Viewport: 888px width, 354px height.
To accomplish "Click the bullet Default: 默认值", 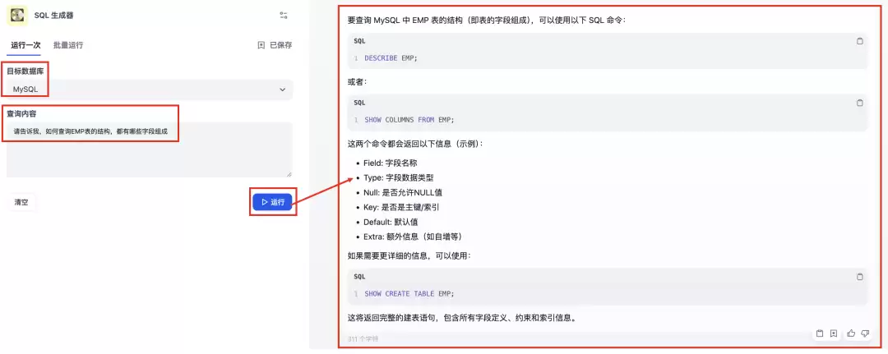I will coord(391,222).
